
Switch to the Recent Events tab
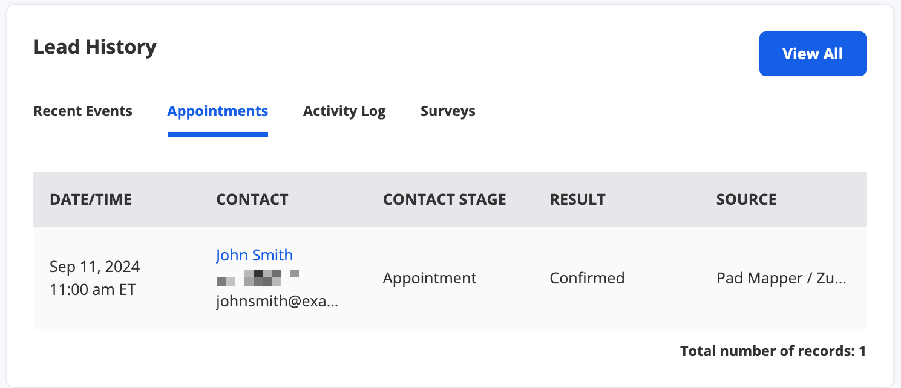[x=83, y=111]
